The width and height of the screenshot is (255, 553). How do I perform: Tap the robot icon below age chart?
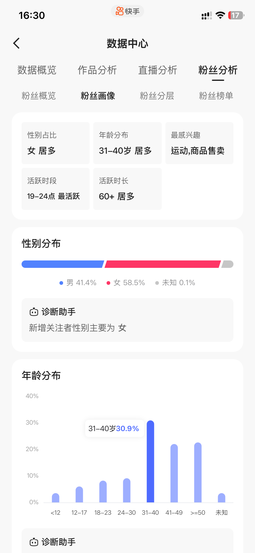[x=34, y=542]
